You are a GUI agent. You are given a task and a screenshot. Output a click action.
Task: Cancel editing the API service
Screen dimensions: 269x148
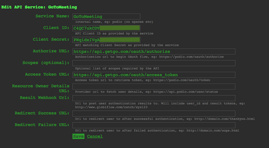pyautogui.click(x=95, y=136)
